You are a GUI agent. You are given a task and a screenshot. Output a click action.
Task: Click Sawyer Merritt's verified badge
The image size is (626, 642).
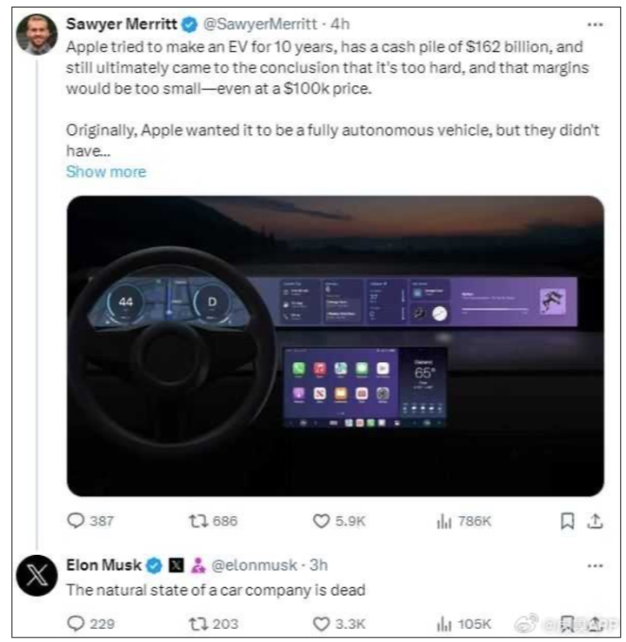click(190, 24)
